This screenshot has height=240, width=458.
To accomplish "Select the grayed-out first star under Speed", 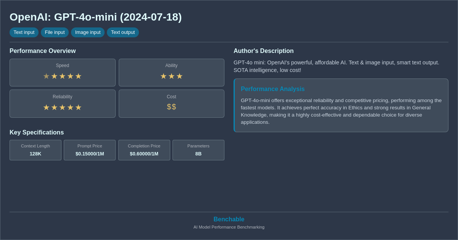I will tap(46, 76).
